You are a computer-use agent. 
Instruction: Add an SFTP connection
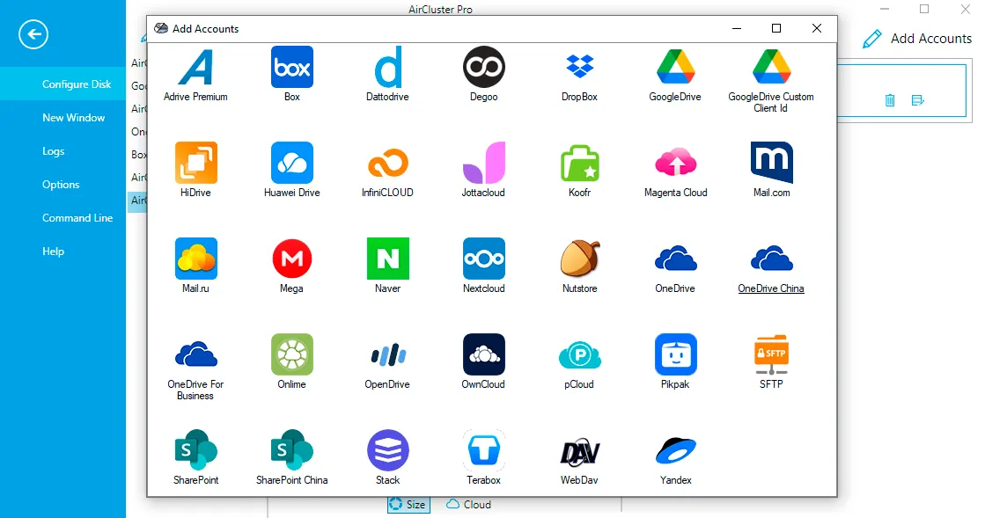[771, 354]
